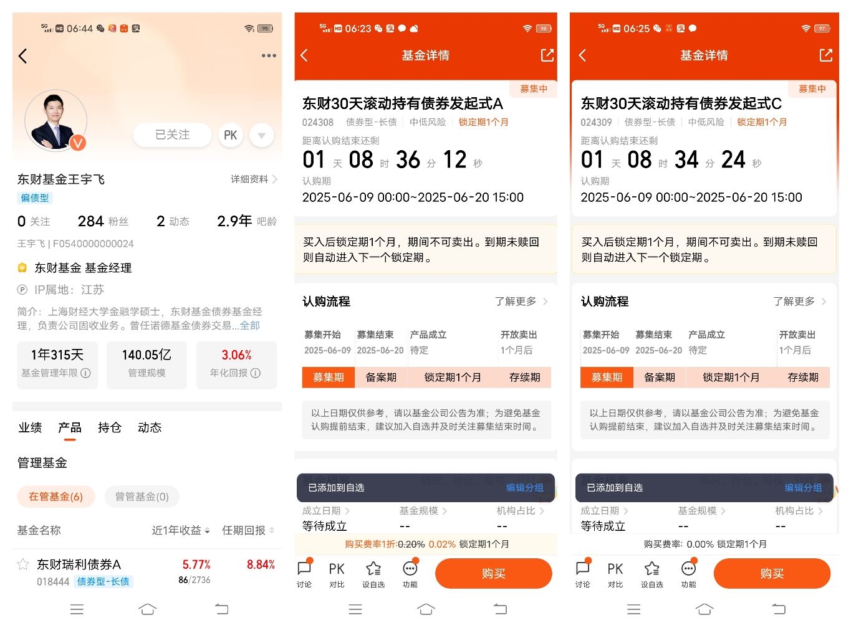Tap fund manager 王宇飞 avatar photo
The image size is (851, 638).
tap(55, 120)
